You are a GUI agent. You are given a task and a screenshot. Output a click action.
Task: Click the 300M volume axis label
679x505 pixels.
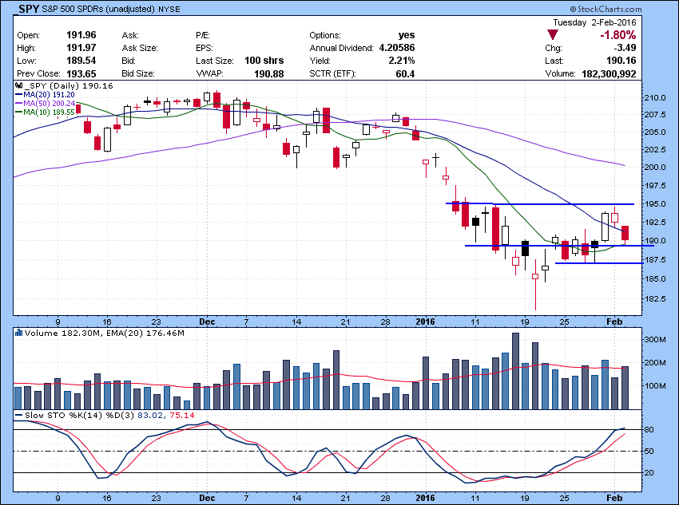point(655,339)
